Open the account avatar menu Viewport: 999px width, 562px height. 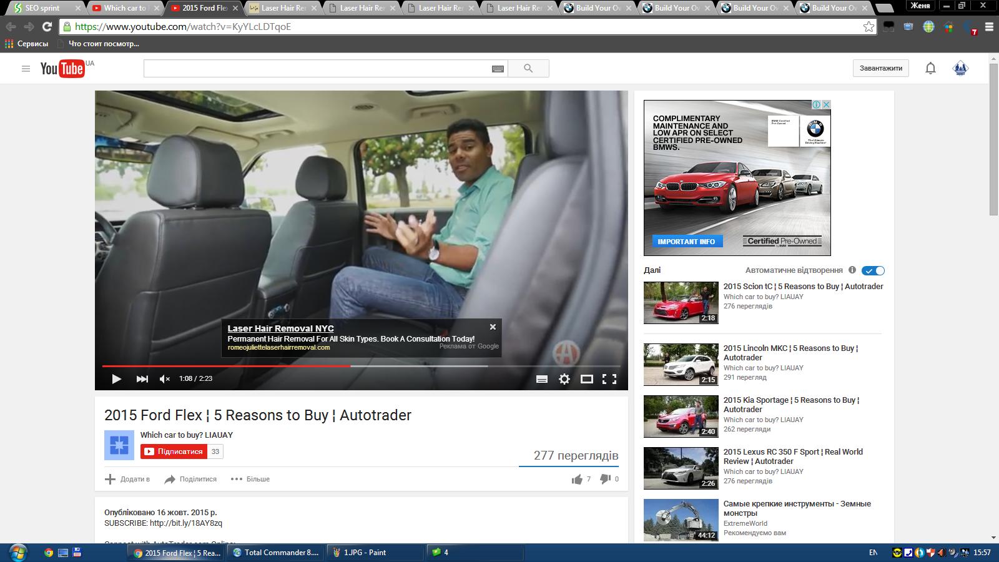(x=960, y=69)
